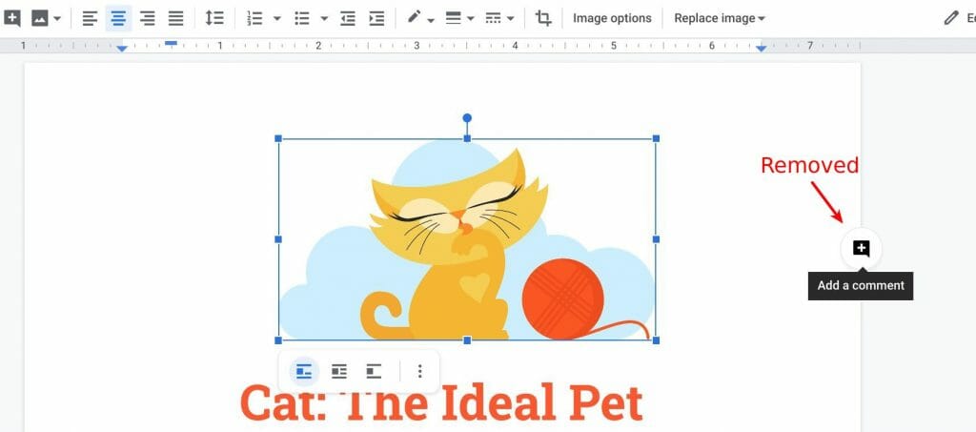The width and height of the screenshot is (976, 432).
Task: Open border color dropdown arrow
Action: (x=431, y=19)
